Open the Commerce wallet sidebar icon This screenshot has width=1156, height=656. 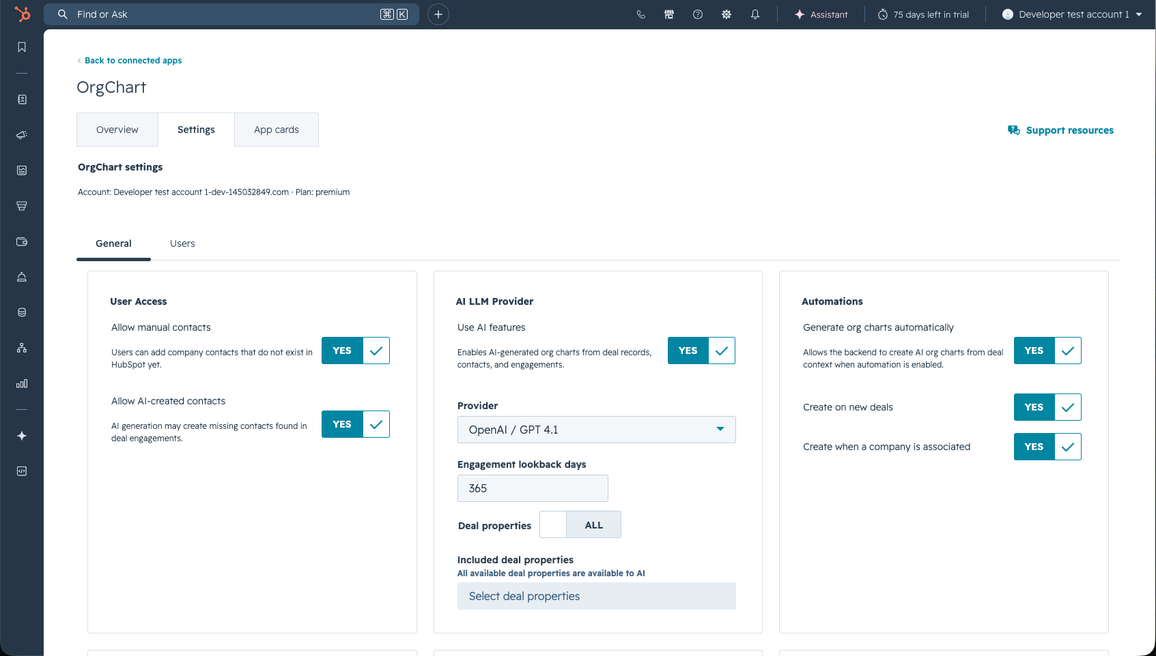22,241
